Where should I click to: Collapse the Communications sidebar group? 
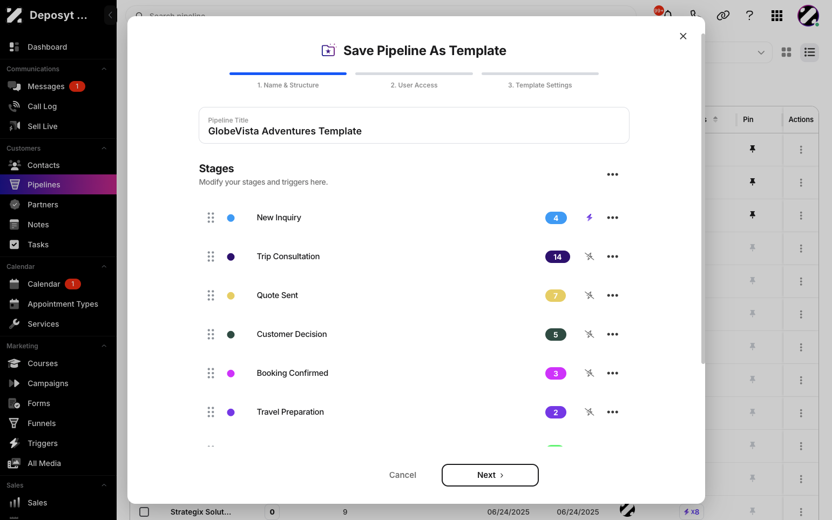tap(104, 69)
